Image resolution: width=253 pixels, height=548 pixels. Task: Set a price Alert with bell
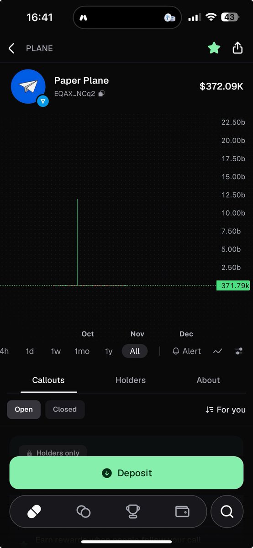click(186, 351)
